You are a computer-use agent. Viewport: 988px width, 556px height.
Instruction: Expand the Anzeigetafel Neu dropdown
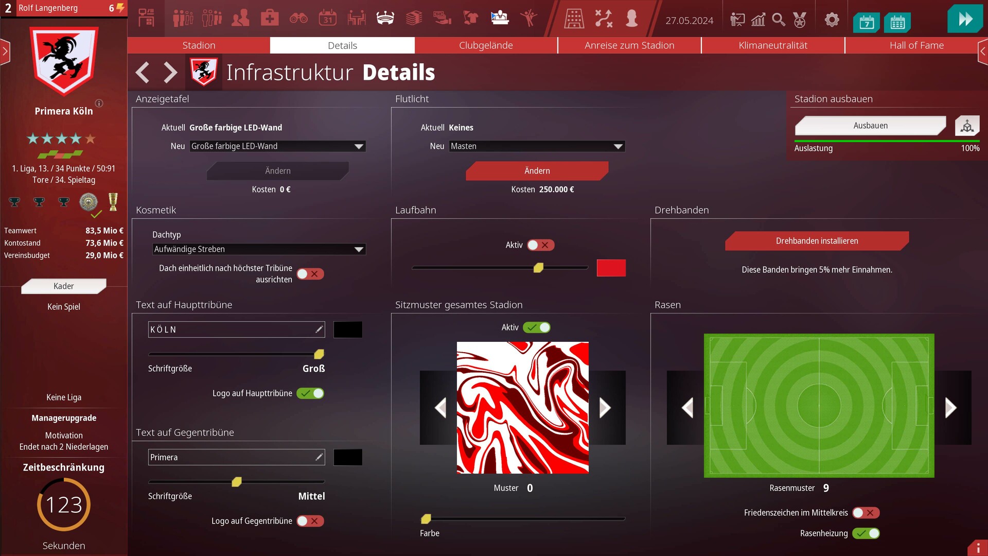(277, 146)
